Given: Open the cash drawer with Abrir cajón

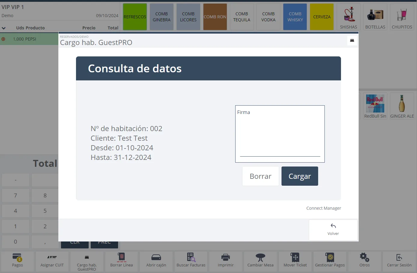Looking at the screenshot, I should (x=156, y=257).
